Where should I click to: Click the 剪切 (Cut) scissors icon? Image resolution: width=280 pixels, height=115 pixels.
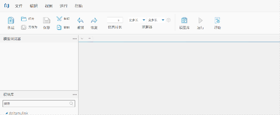(x=59, y=19)
